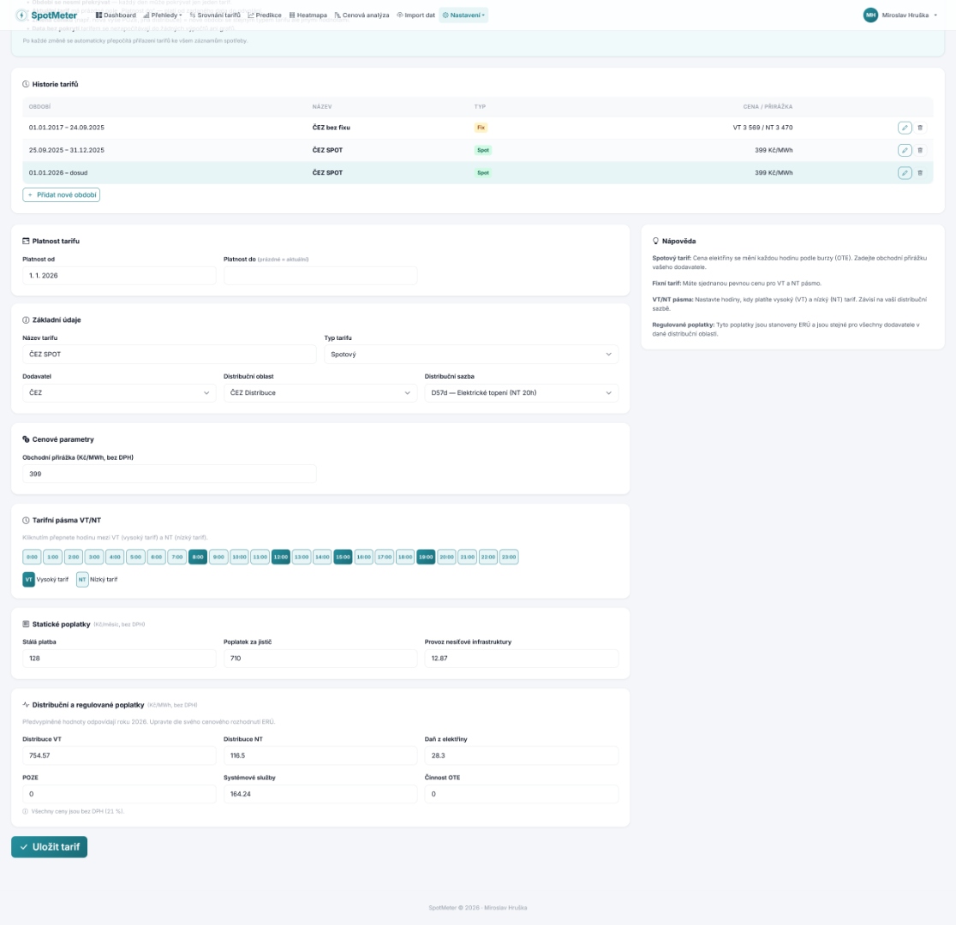The height and width of the screenshot is (925, 956).
Task: Click the Obchodní přirážka input field
Action: 170,474
